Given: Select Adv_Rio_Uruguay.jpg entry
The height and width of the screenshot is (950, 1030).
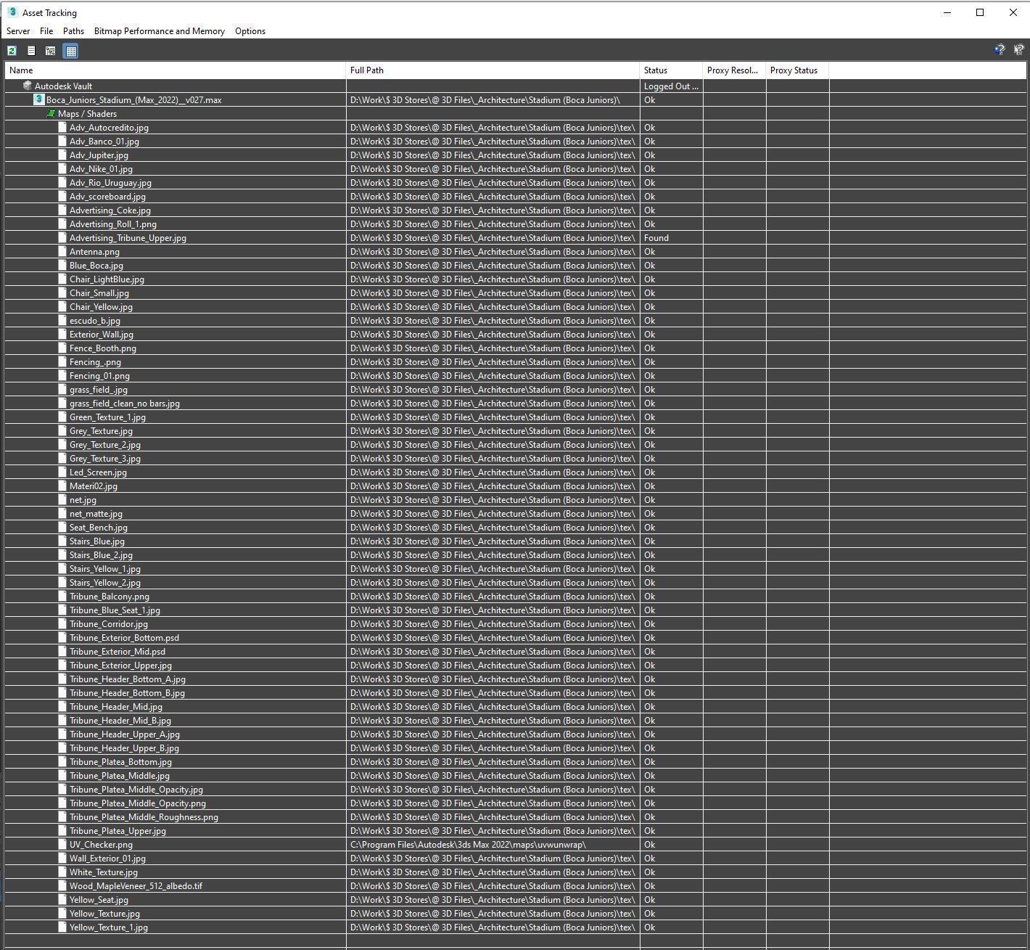Looking at the screenshot, I should click(110, 182).
